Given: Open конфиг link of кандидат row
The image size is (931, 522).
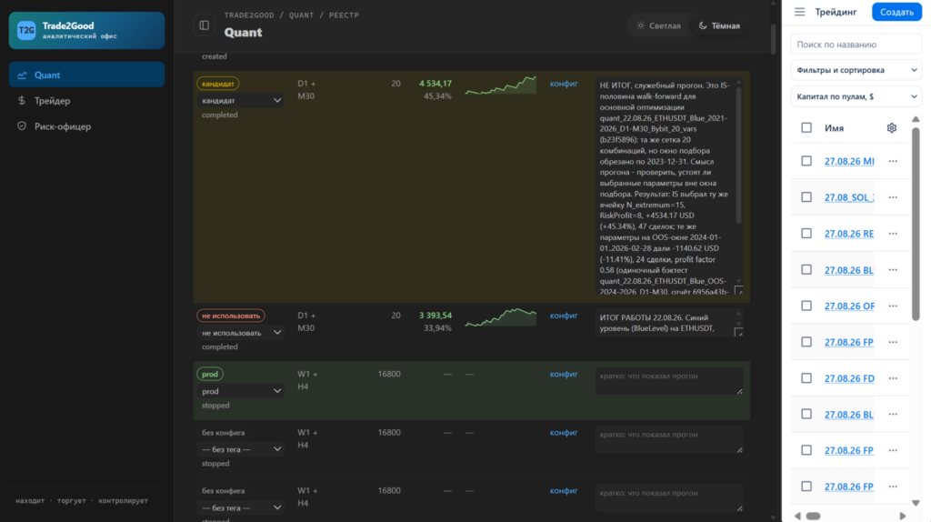Looking at the screenshot, I should [564, 84].
